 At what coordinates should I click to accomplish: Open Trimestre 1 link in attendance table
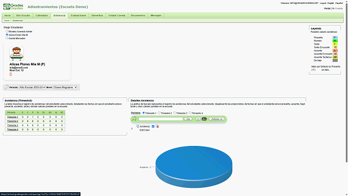13,117
